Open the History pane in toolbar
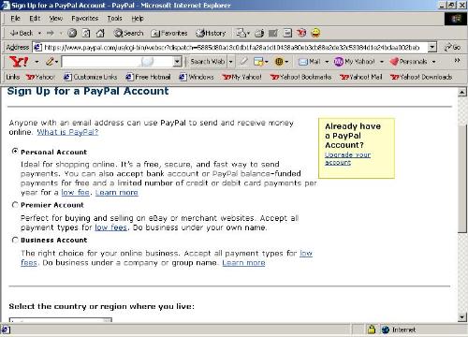468x337 pixels. [211, 33]
